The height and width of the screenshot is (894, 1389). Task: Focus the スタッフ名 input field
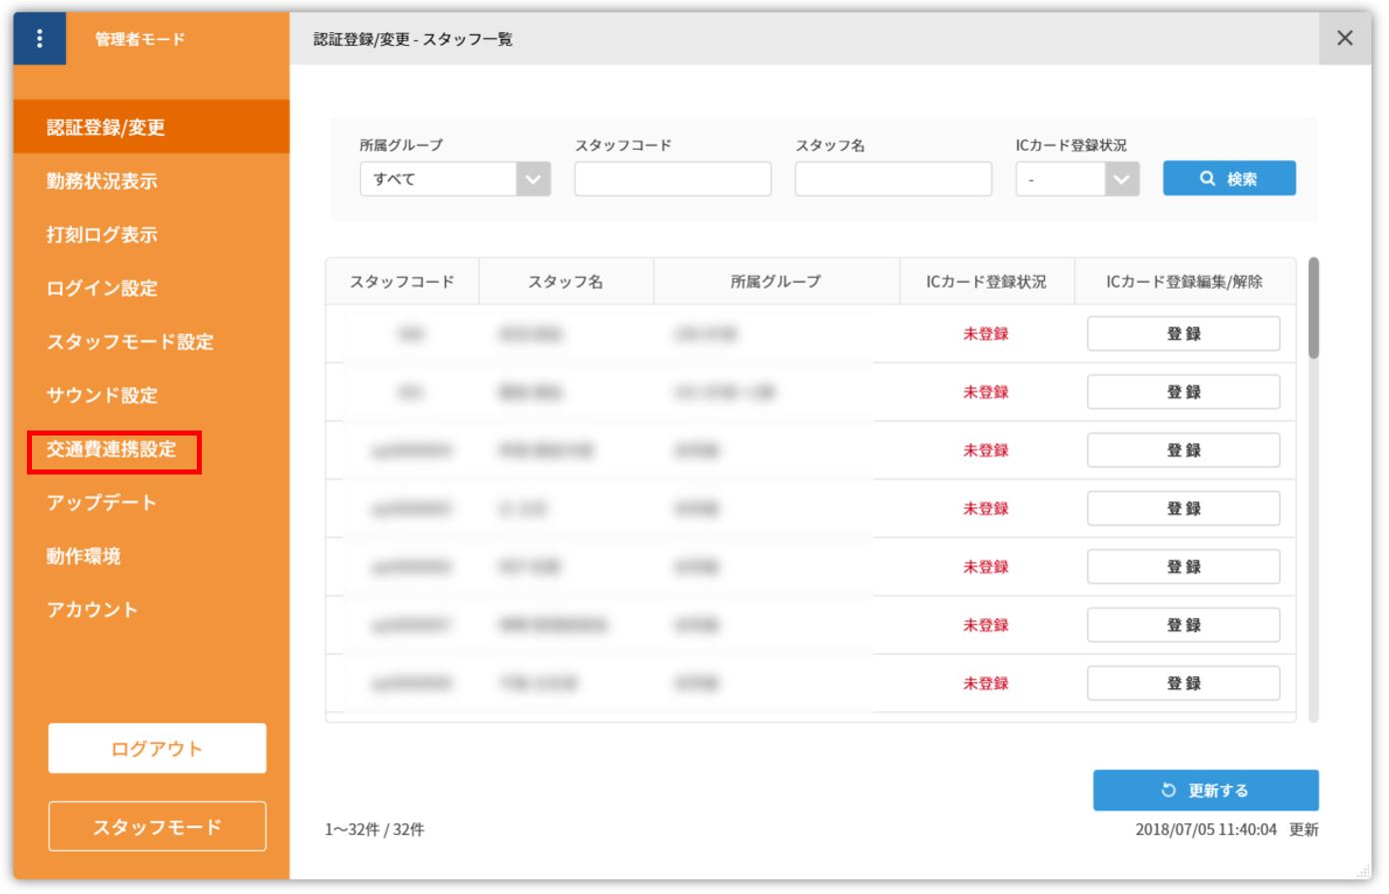point(892,180)
